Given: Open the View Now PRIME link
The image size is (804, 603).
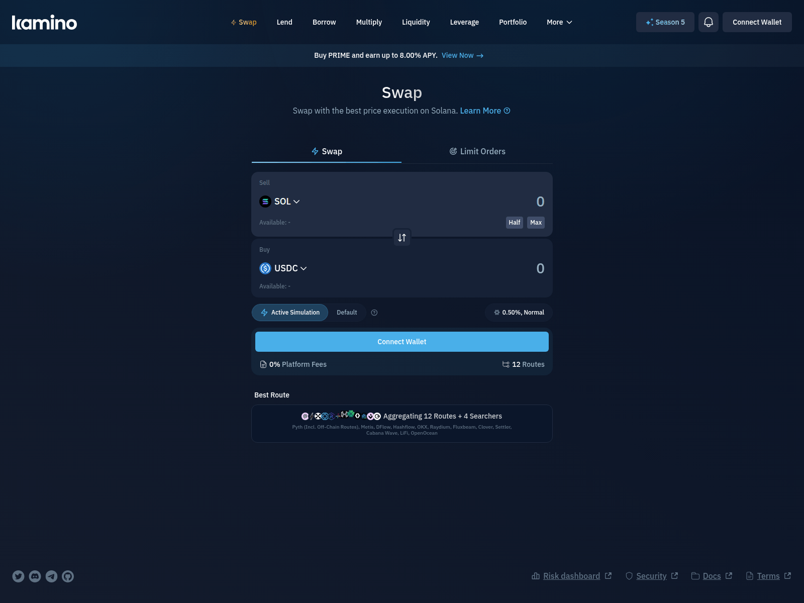Looking at the screenshot, I should pos(462,55).
